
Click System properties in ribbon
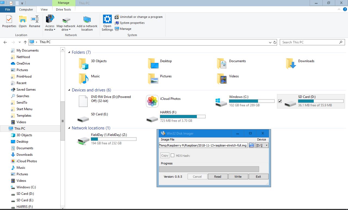[x=130, y=23]
